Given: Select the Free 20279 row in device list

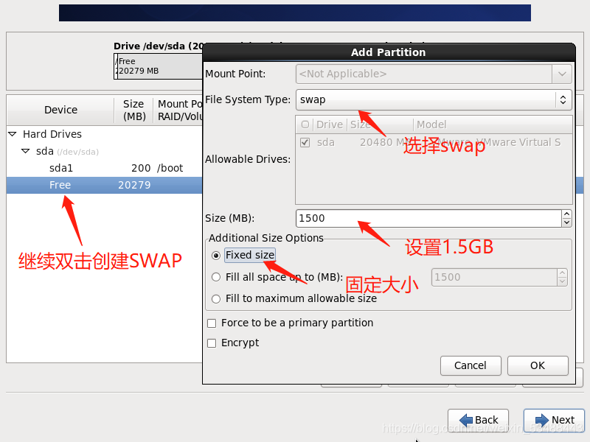Looking at the screenshot, I should 104,185.
